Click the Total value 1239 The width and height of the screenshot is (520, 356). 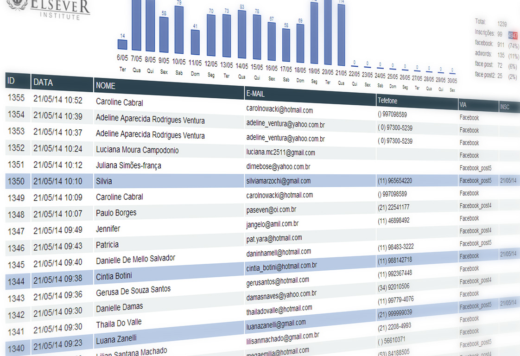pyautogui.click(x=502, y=24)
